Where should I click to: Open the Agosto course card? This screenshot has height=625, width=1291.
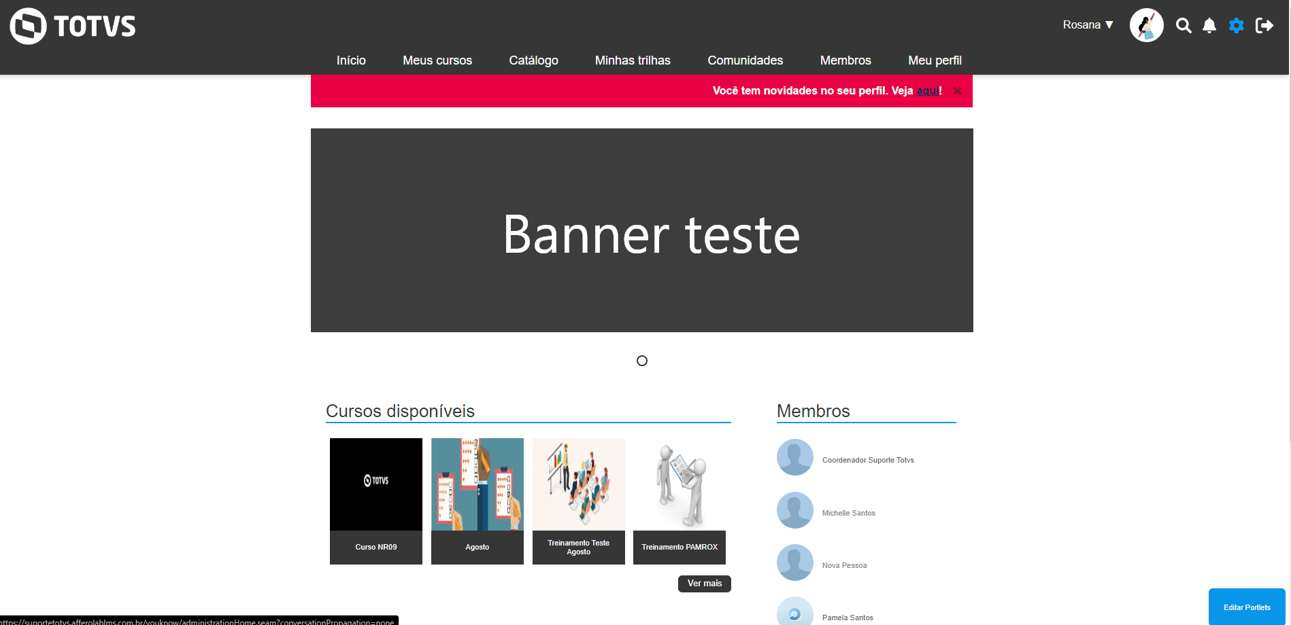pos(477,501)
